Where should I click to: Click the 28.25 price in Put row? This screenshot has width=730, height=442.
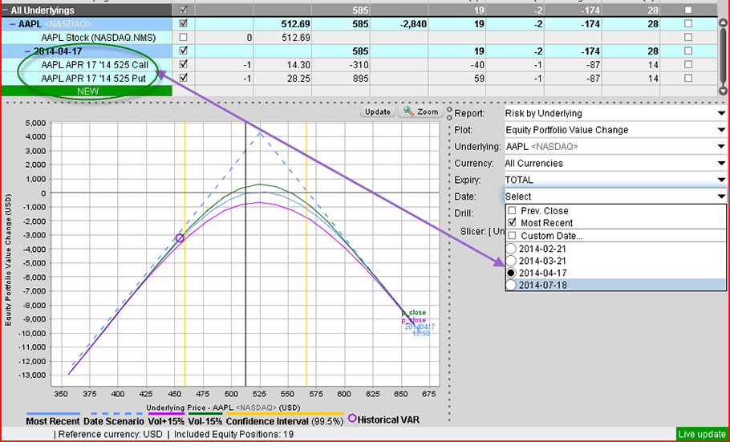coord(299,79)
